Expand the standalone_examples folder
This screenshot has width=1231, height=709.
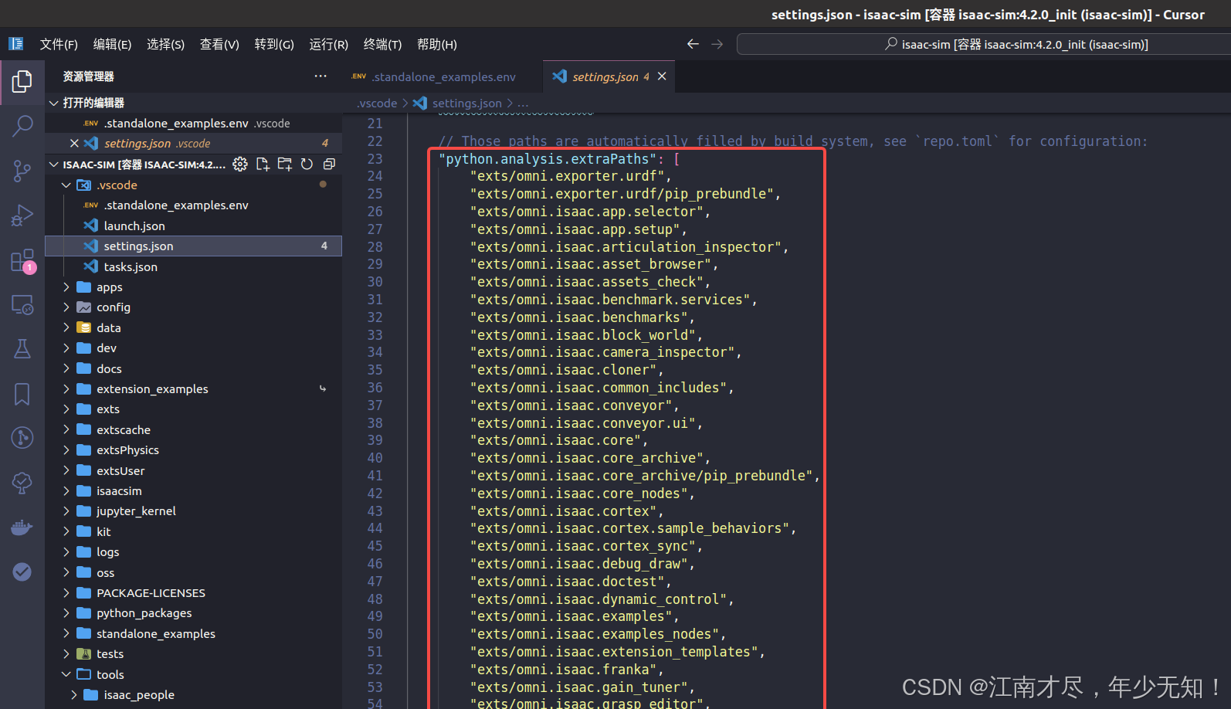click(x=193, y=633)
